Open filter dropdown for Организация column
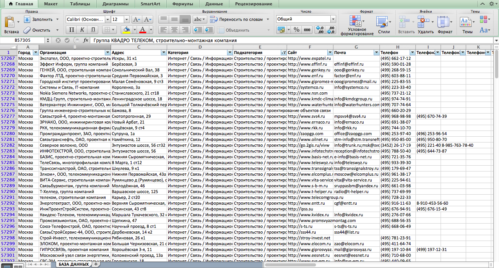 tap(107, 53)
